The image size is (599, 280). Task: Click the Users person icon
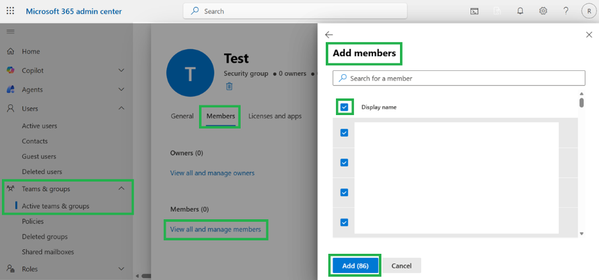click(x=11, y=108)
